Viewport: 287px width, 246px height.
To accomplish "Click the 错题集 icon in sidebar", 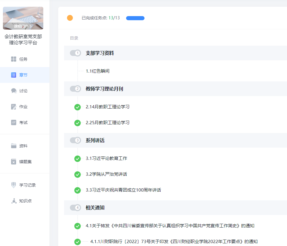I will click(x=14, y=162).
